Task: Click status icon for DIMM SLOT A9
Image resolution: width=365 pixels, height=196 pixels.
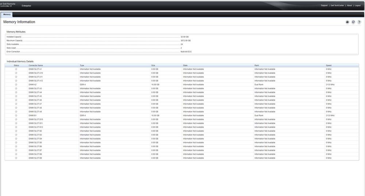Action: pos(16,112)
